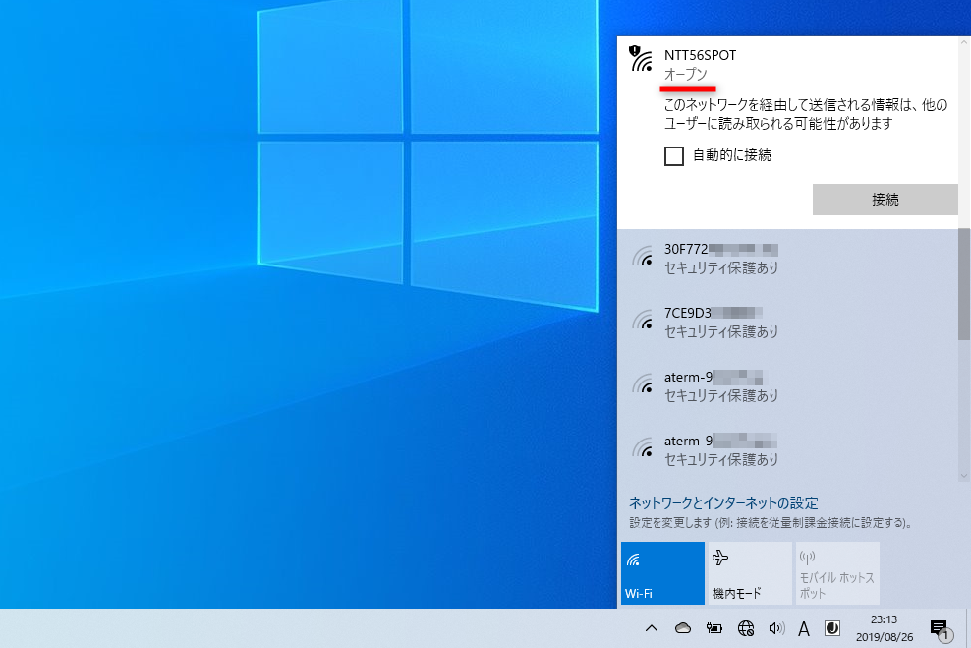Viewport: 971px width, 648px height.
Task: Toggle the 機内モード airplane mode tile
Action: point(749,572)
